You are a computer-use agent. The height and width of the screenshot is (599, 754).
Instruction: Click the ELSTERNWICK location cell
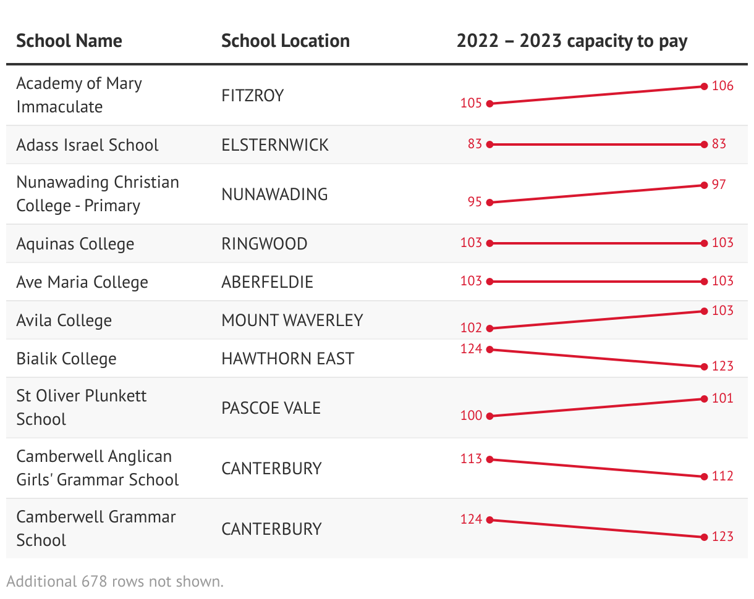275,145
